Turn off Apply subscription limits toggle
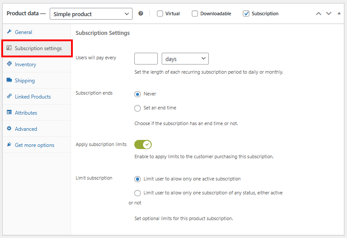The width and height of the screenshot is (347, 238). [143, 144]
